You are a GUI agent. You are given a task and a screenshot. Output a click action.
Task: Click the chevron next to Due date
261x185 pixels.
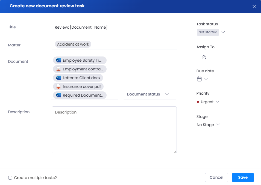206,79
